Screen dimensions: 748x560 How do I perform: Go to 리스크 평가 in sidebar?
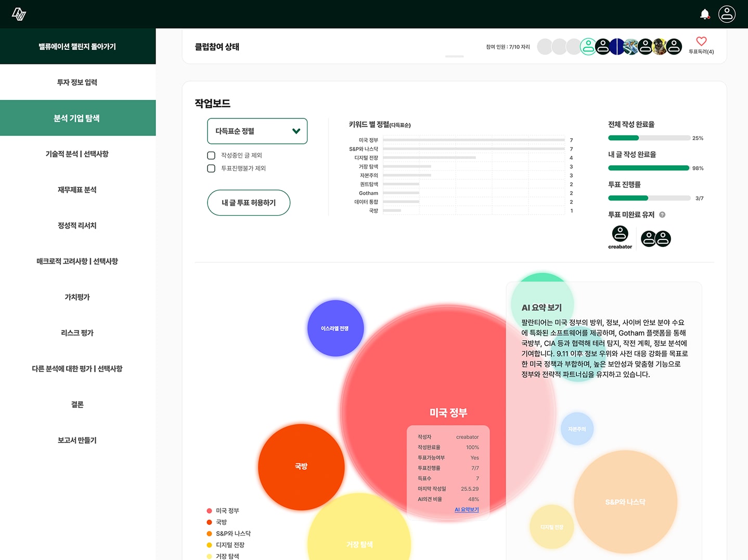(78, 333)
